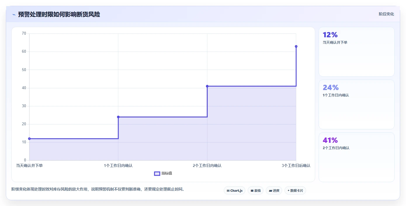Click the card label 当天确认并下单
Screen dimensions: 406x206
point(335,43)
